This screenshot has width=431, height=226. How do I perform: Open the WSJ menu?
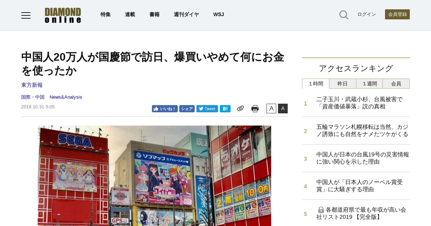click(219, 14)
